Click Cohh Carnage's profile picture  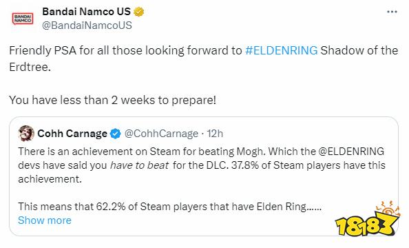26,134
